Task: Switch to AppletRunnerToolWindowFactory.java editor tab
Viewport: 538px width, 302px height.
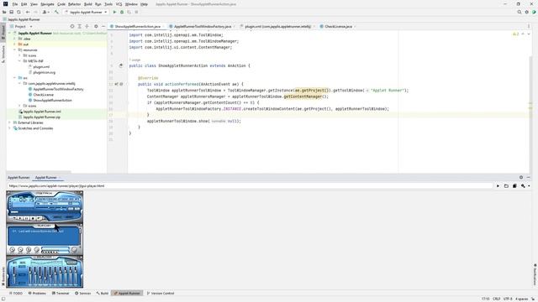Action: [x=202, y=26]
